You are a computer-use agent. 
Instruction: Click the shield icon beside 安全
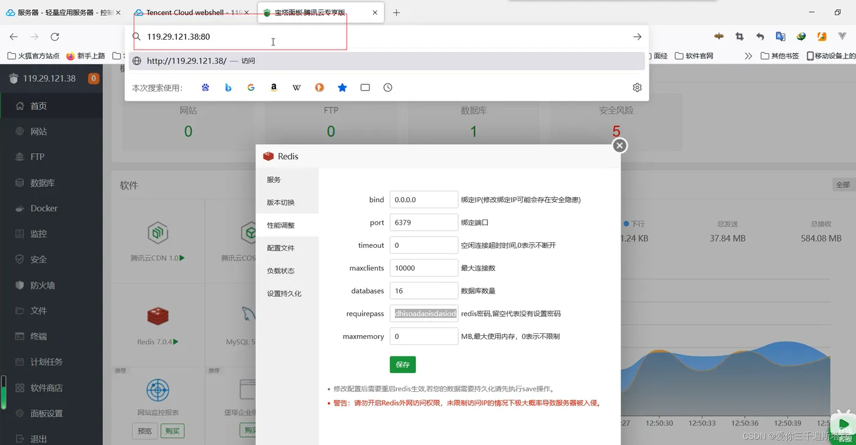(20, 259)
